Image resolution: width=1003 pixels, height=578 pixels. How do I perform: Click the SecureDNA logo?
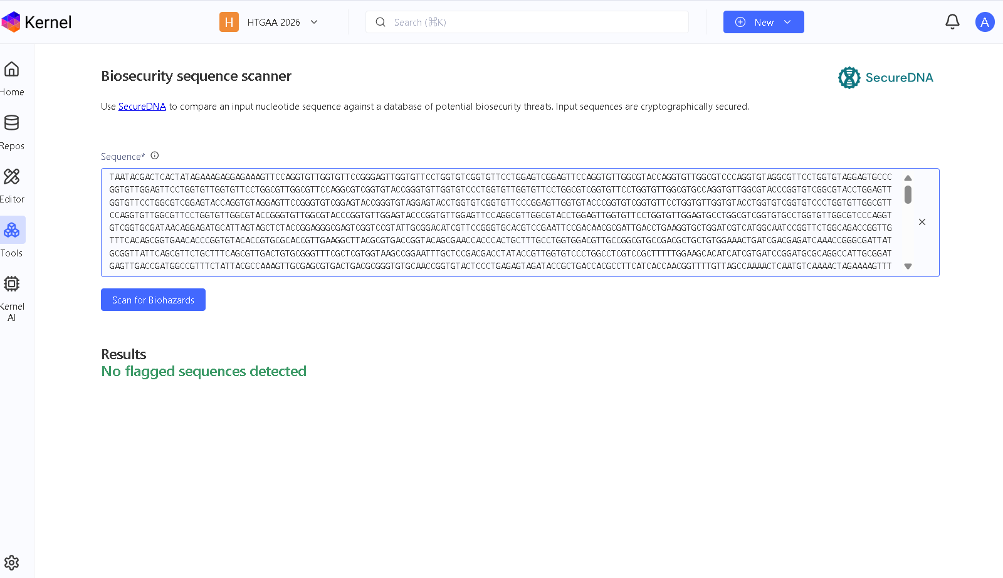click(886, 78)
